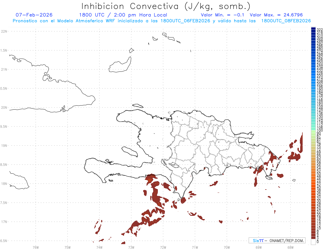Pick the white 0 swatch at the bottom of the colorbar
This screenshot has height=251, width=326.
pos(313,242)
